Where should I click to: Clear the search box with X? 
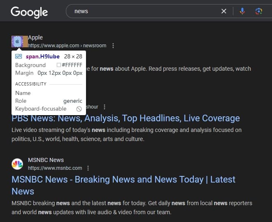(224, 11)
